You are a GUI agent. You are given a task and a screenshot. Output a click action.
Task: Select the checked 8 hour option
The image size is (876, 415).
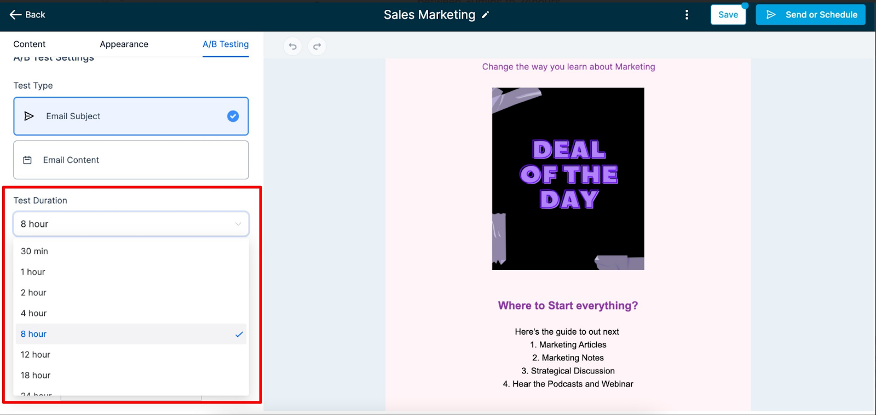tap(131, 334)
